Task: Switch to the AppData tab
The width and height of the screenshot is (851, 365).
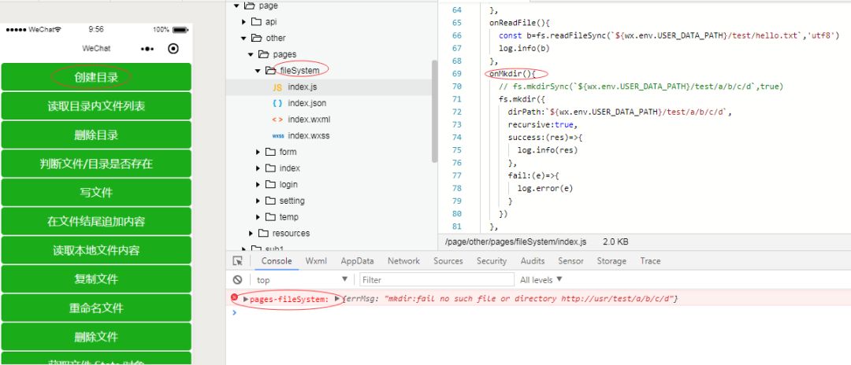Action: 357,261
